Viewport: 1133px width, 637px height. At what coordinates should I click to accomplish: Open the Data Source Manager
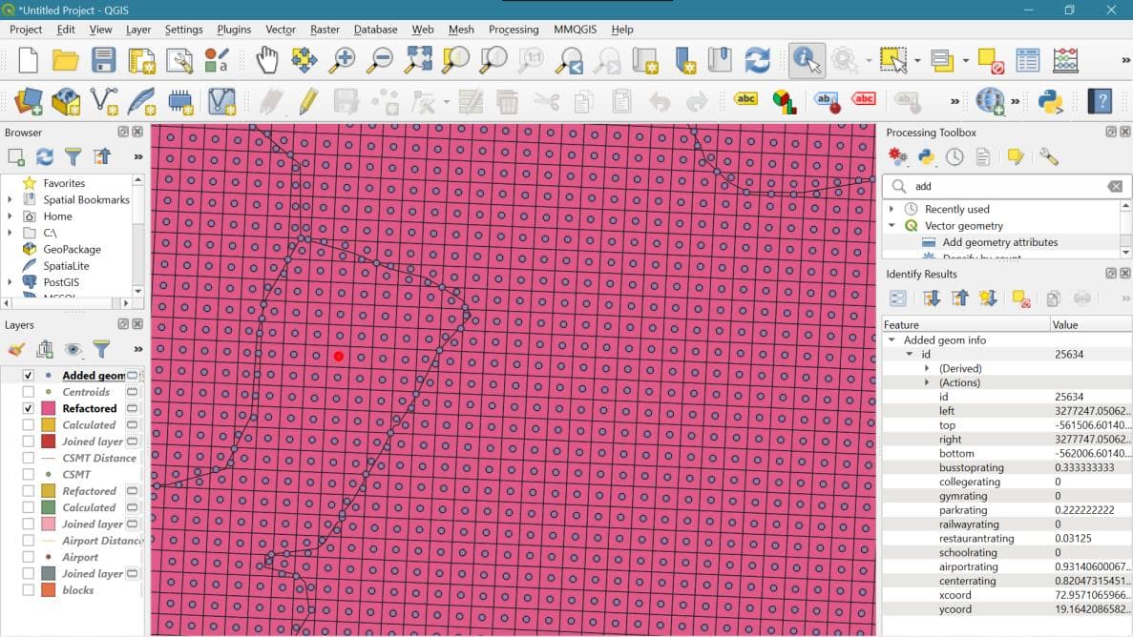[28, 100]
